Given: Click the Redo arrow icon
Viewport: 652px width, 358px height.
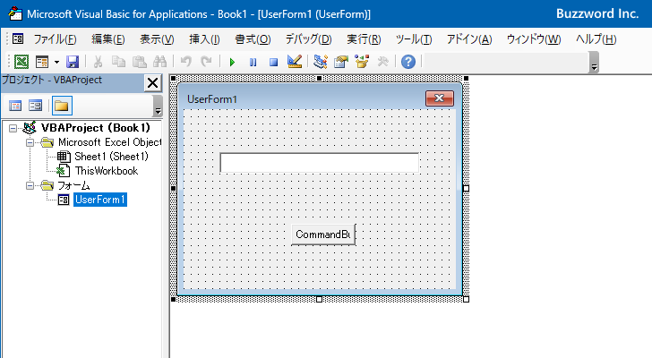Looking at the screenshot, I should tap(206, 62).
